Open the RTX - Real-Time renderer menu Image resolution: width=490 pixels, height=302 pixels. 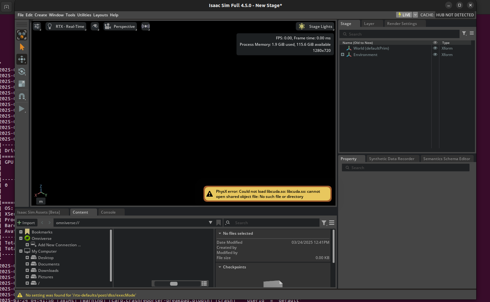66,26
